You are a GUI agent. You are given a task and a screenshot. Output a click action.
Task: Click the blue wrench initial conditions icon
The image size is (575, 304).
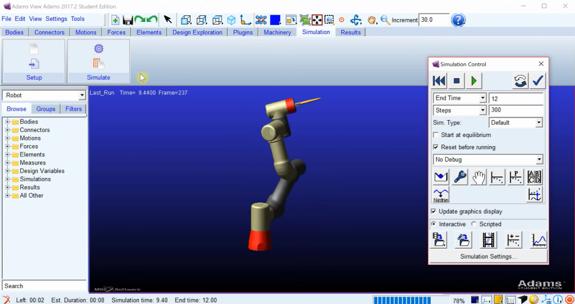[459, 178]
